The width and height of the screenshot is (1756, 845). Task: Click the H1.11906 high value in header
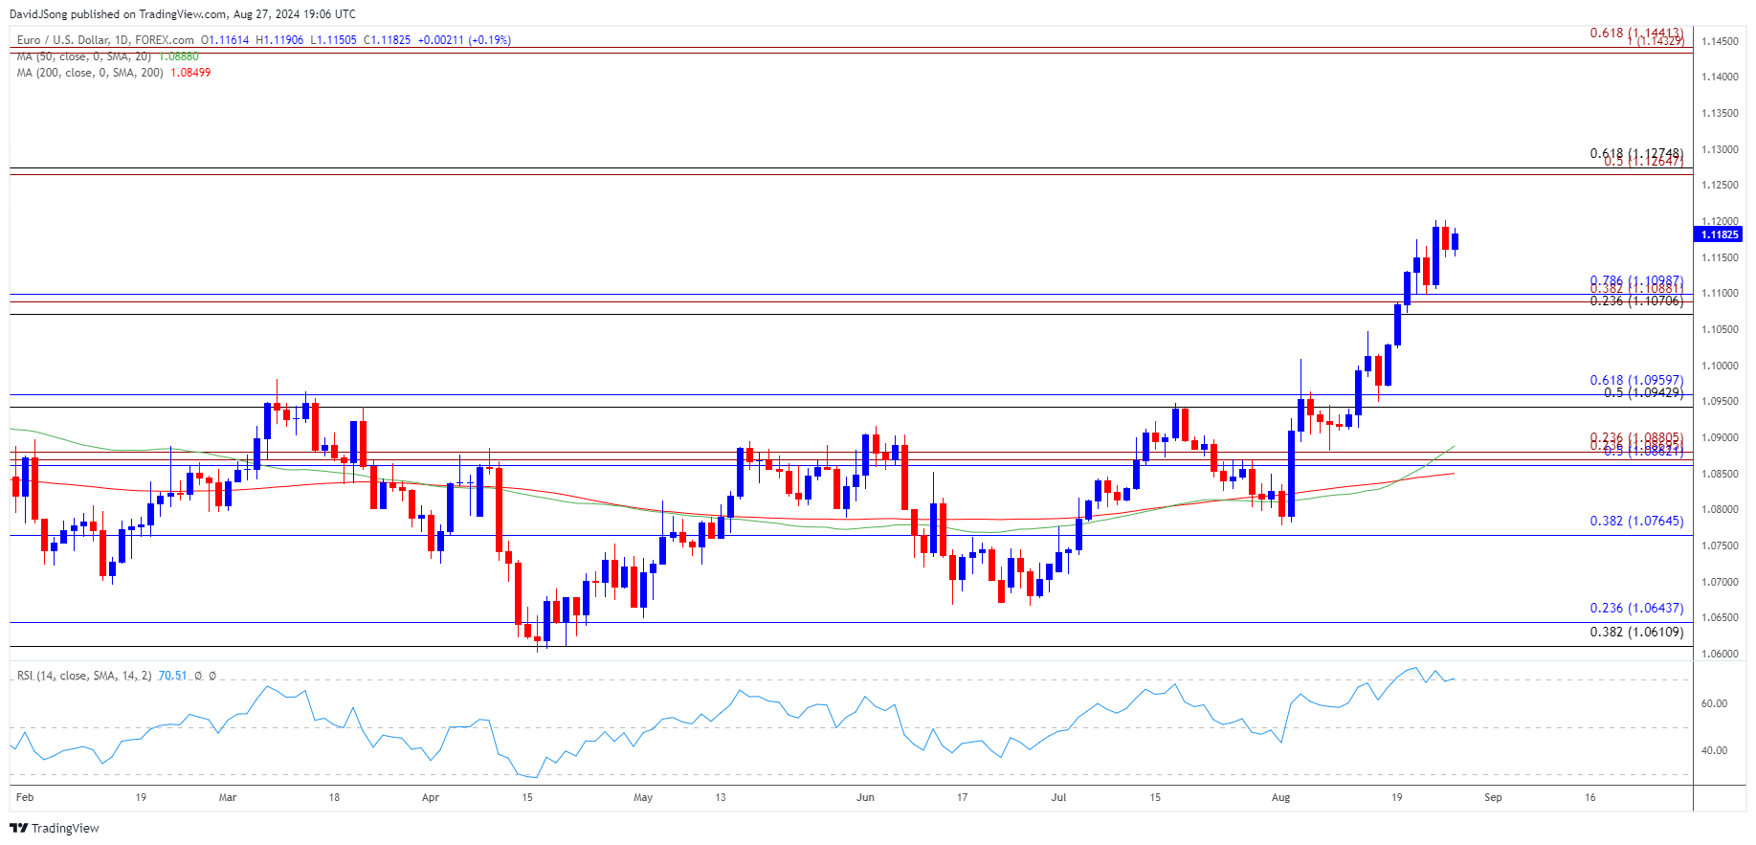click(x=279, y=40)
